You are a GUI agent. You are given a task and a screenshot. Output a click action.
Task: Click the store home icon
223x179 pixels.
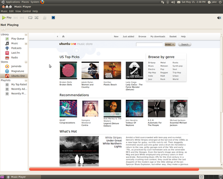pos(63,36)
